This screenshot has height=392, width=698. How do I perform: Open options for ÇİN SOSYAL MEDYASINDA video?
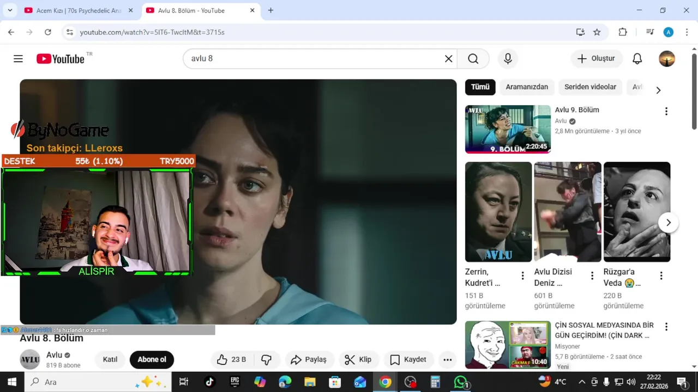click(x=666, y=327)
